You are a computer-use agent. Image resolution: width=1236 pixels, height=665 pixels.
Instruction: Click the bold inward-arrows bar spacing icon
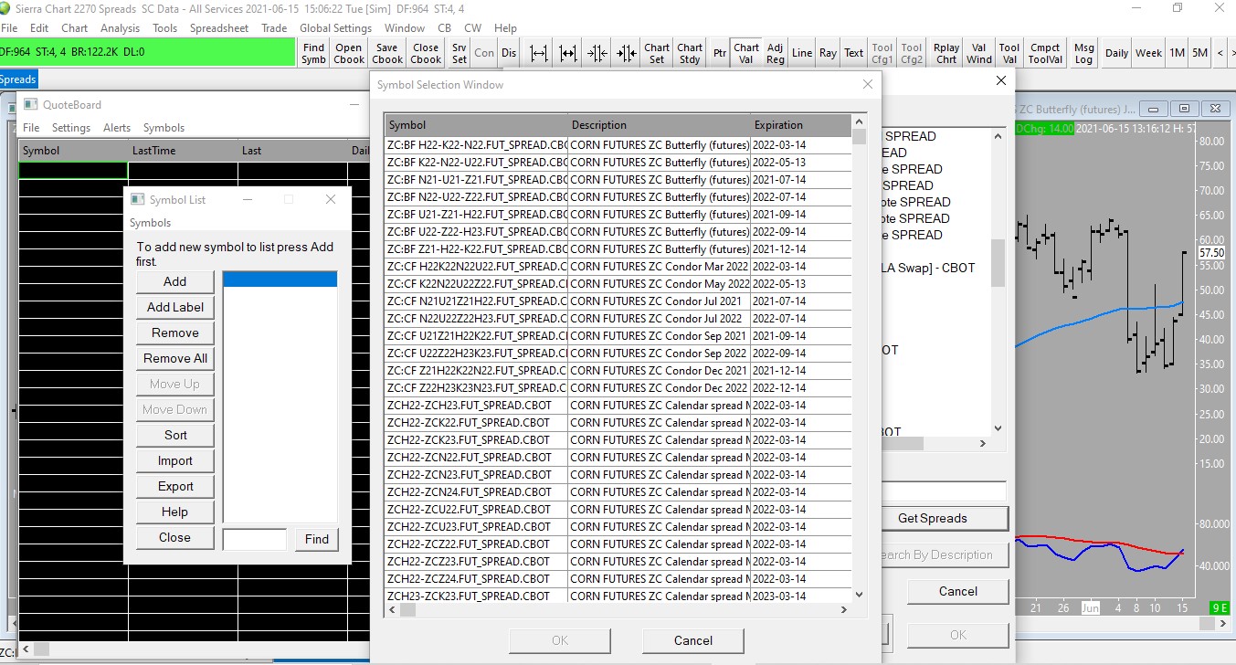pyautogui.click(x=627, y=53)
